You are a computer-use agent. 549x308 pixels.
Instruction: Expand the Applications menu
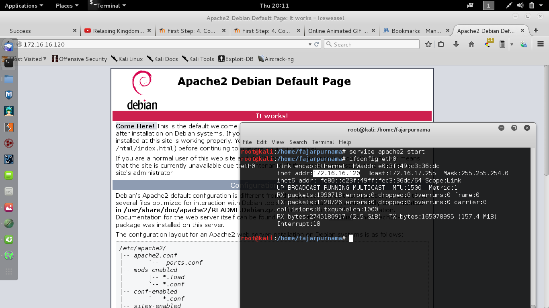click(24, 6)
